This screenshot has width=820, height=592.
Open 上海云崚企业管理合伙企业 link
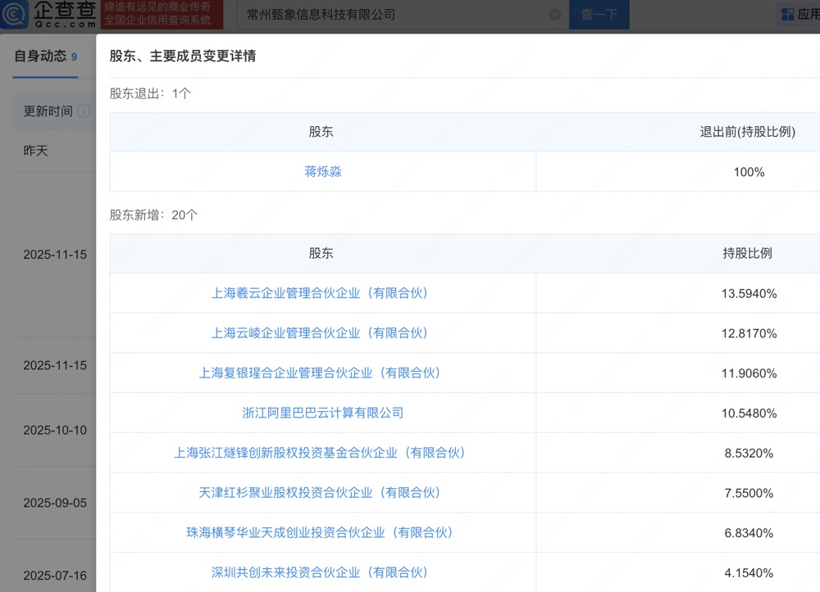tap(320, 333)
